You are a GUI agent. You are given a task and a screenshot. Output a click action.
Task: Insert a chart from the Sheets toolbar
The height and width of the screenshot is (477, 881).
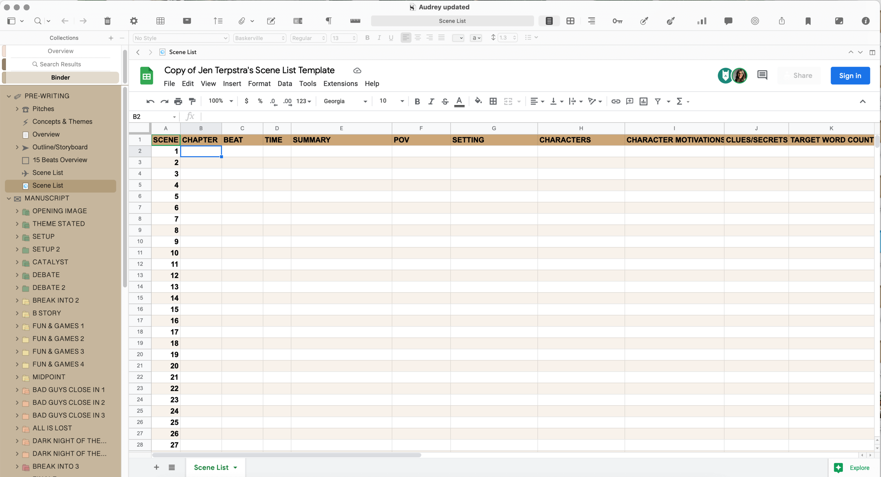[x=643, y=101]
